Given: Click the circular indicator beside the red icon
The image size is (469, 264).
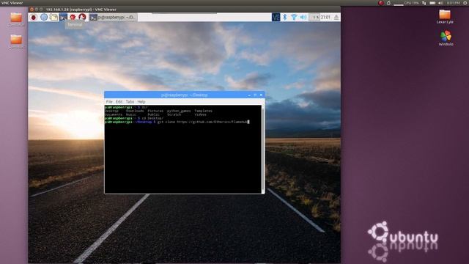Looking at the screenshot, I should [x=388, y=3].
